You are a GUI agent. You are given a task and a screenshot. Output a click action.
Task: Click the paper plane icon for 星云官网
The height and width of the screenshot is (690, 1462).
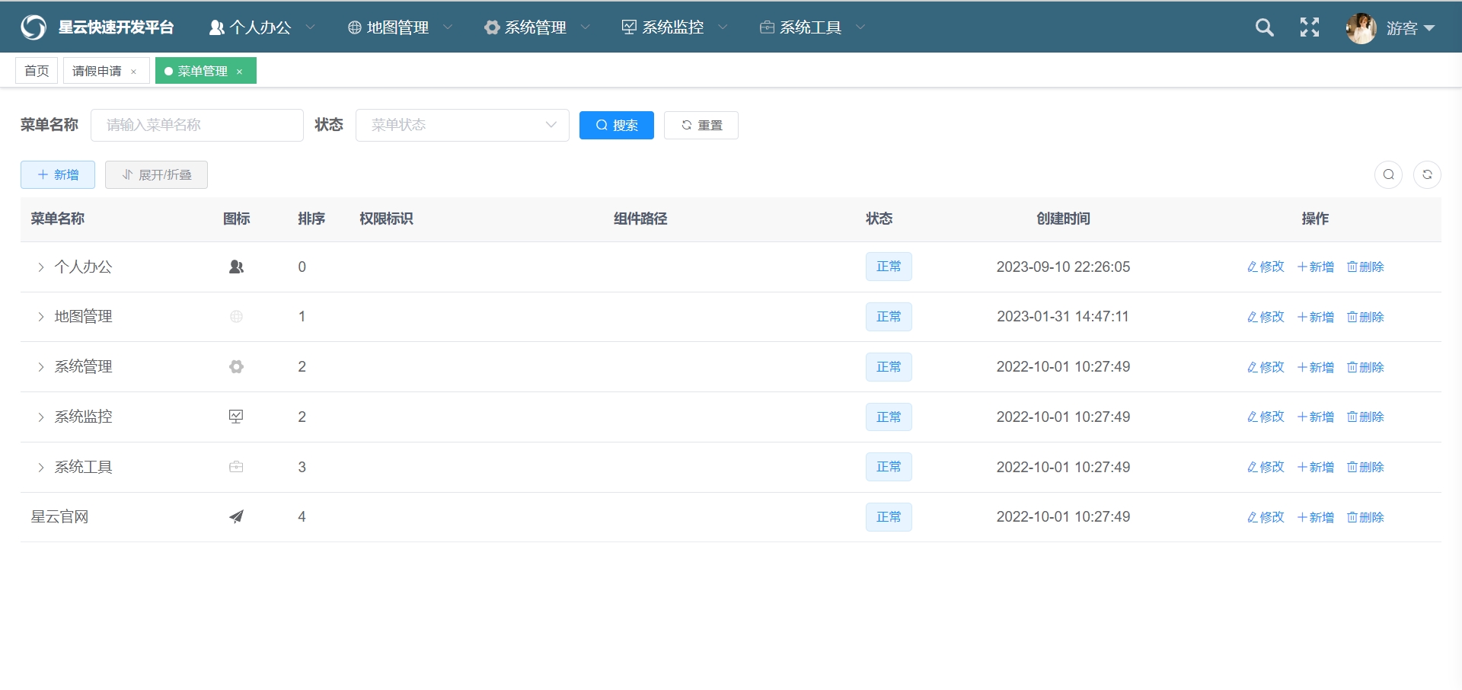point(236,517)
